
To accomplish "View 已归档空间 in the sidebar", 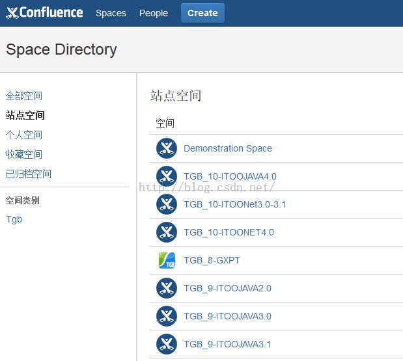I will [29, 174].
